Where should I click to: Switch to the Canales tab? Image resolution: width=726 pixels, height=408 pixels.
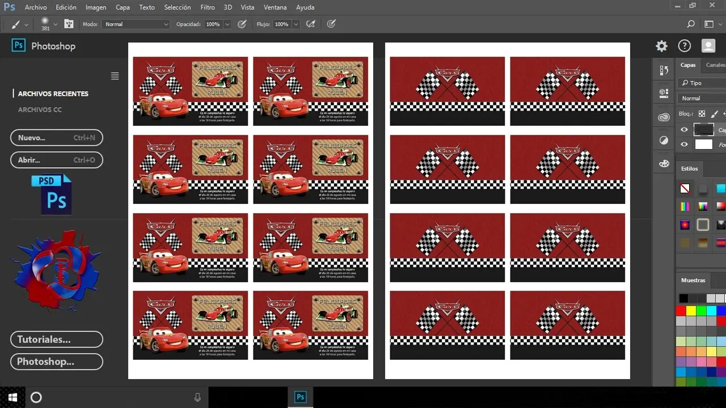(715, 65)
